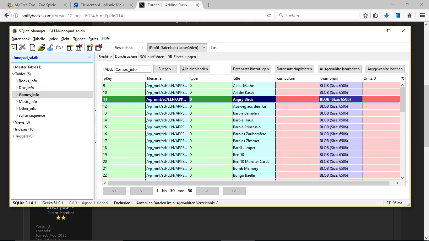Switch to the Struktur tab
This screenshot has height=241, width=429.
pyautogui.click(x=105, y=57)
